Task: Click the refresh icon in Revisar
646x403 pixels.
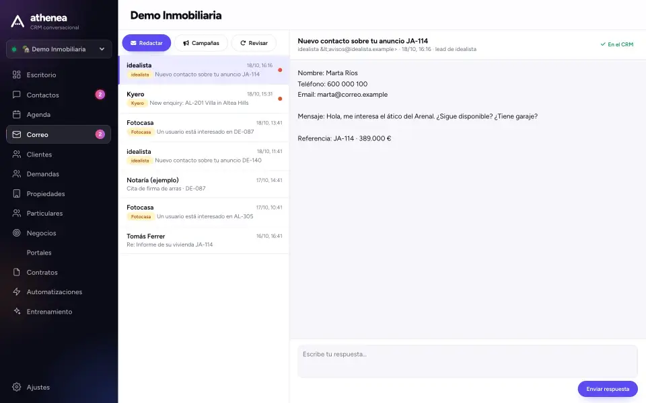Action: tap(243, 43)
